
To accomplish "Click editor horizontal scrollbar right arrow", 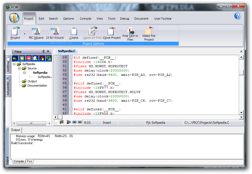I will (x=241, y=117).
